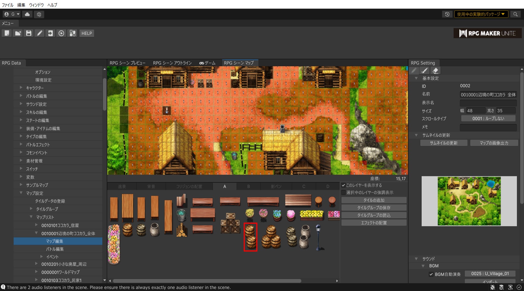Collapse the マップ設定 tree item
Viewport: 524px width, 291px height.
point(21,193)
